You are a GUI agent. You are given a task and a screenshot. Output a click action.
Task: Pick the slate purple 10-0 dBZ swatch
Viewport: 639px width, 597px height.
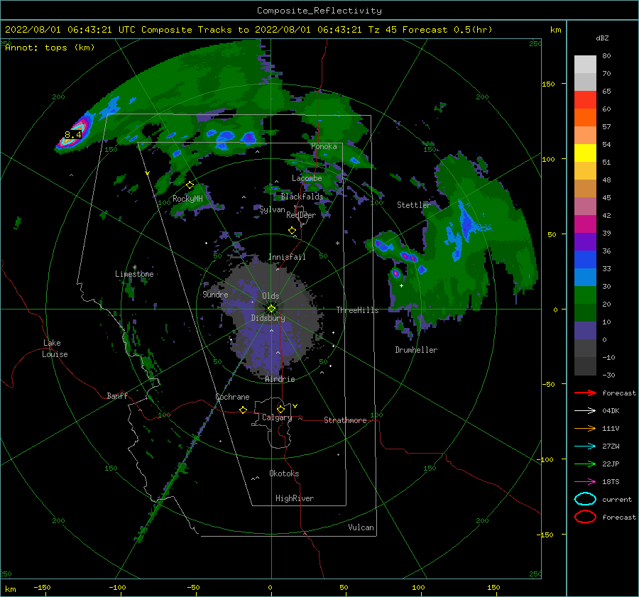pos(585,330)
